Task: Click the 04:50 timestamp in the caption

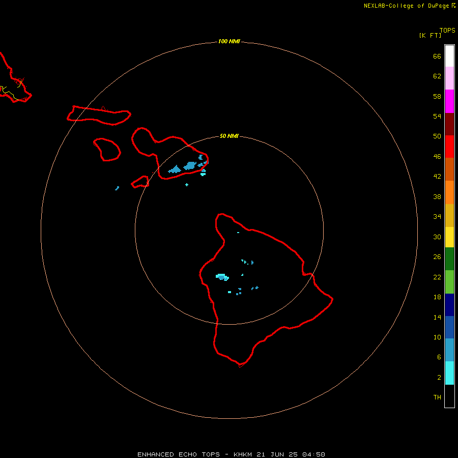Action: [x=313, y=454]
